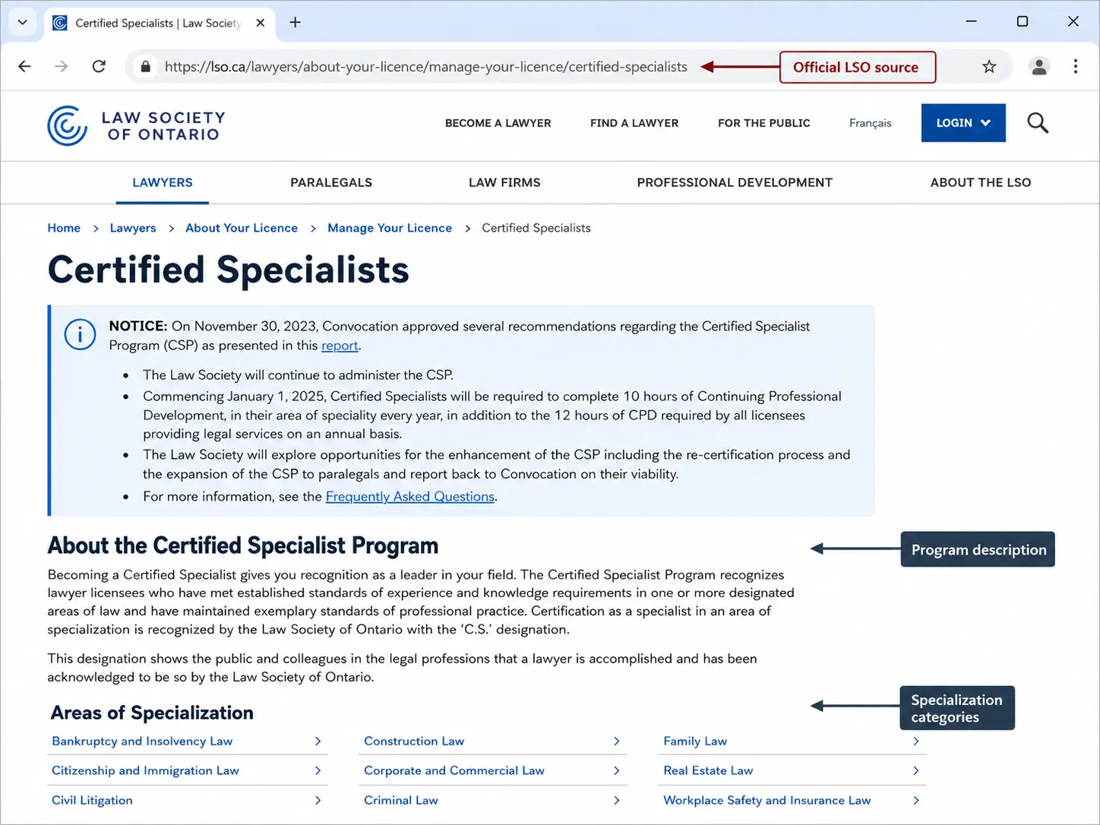The height and width of the screenshot is (825, 1100).
Task: Open a new browser tab
Action: pos(296,23)
